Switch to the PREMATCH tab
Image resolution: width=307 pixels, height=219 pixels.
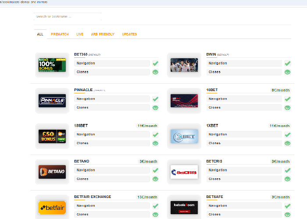[x=60, y=34]
